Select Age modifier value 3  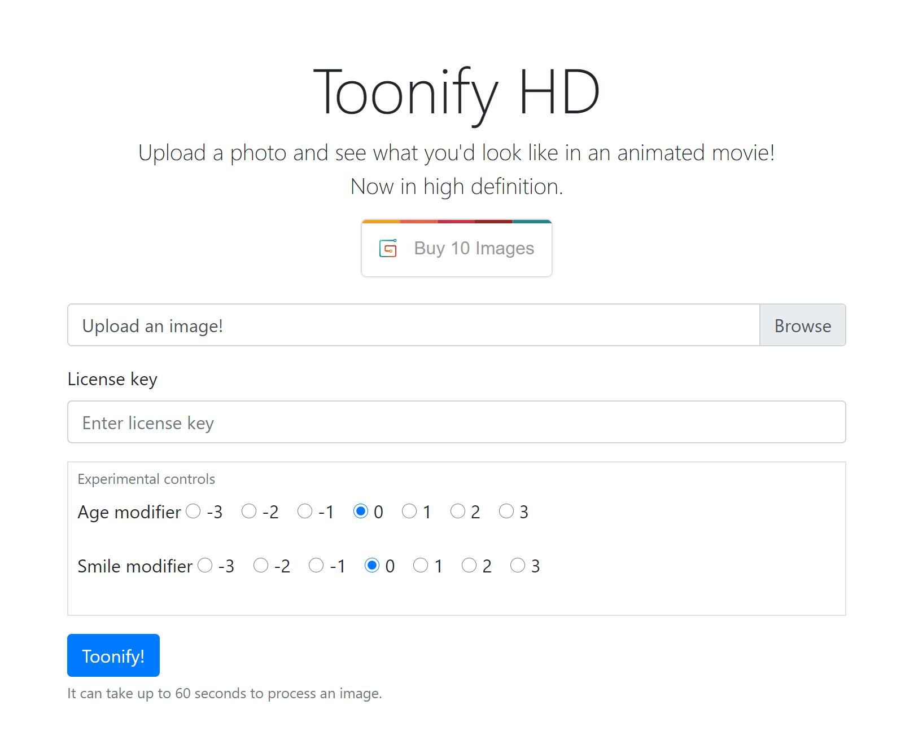(x=506, y=511)
